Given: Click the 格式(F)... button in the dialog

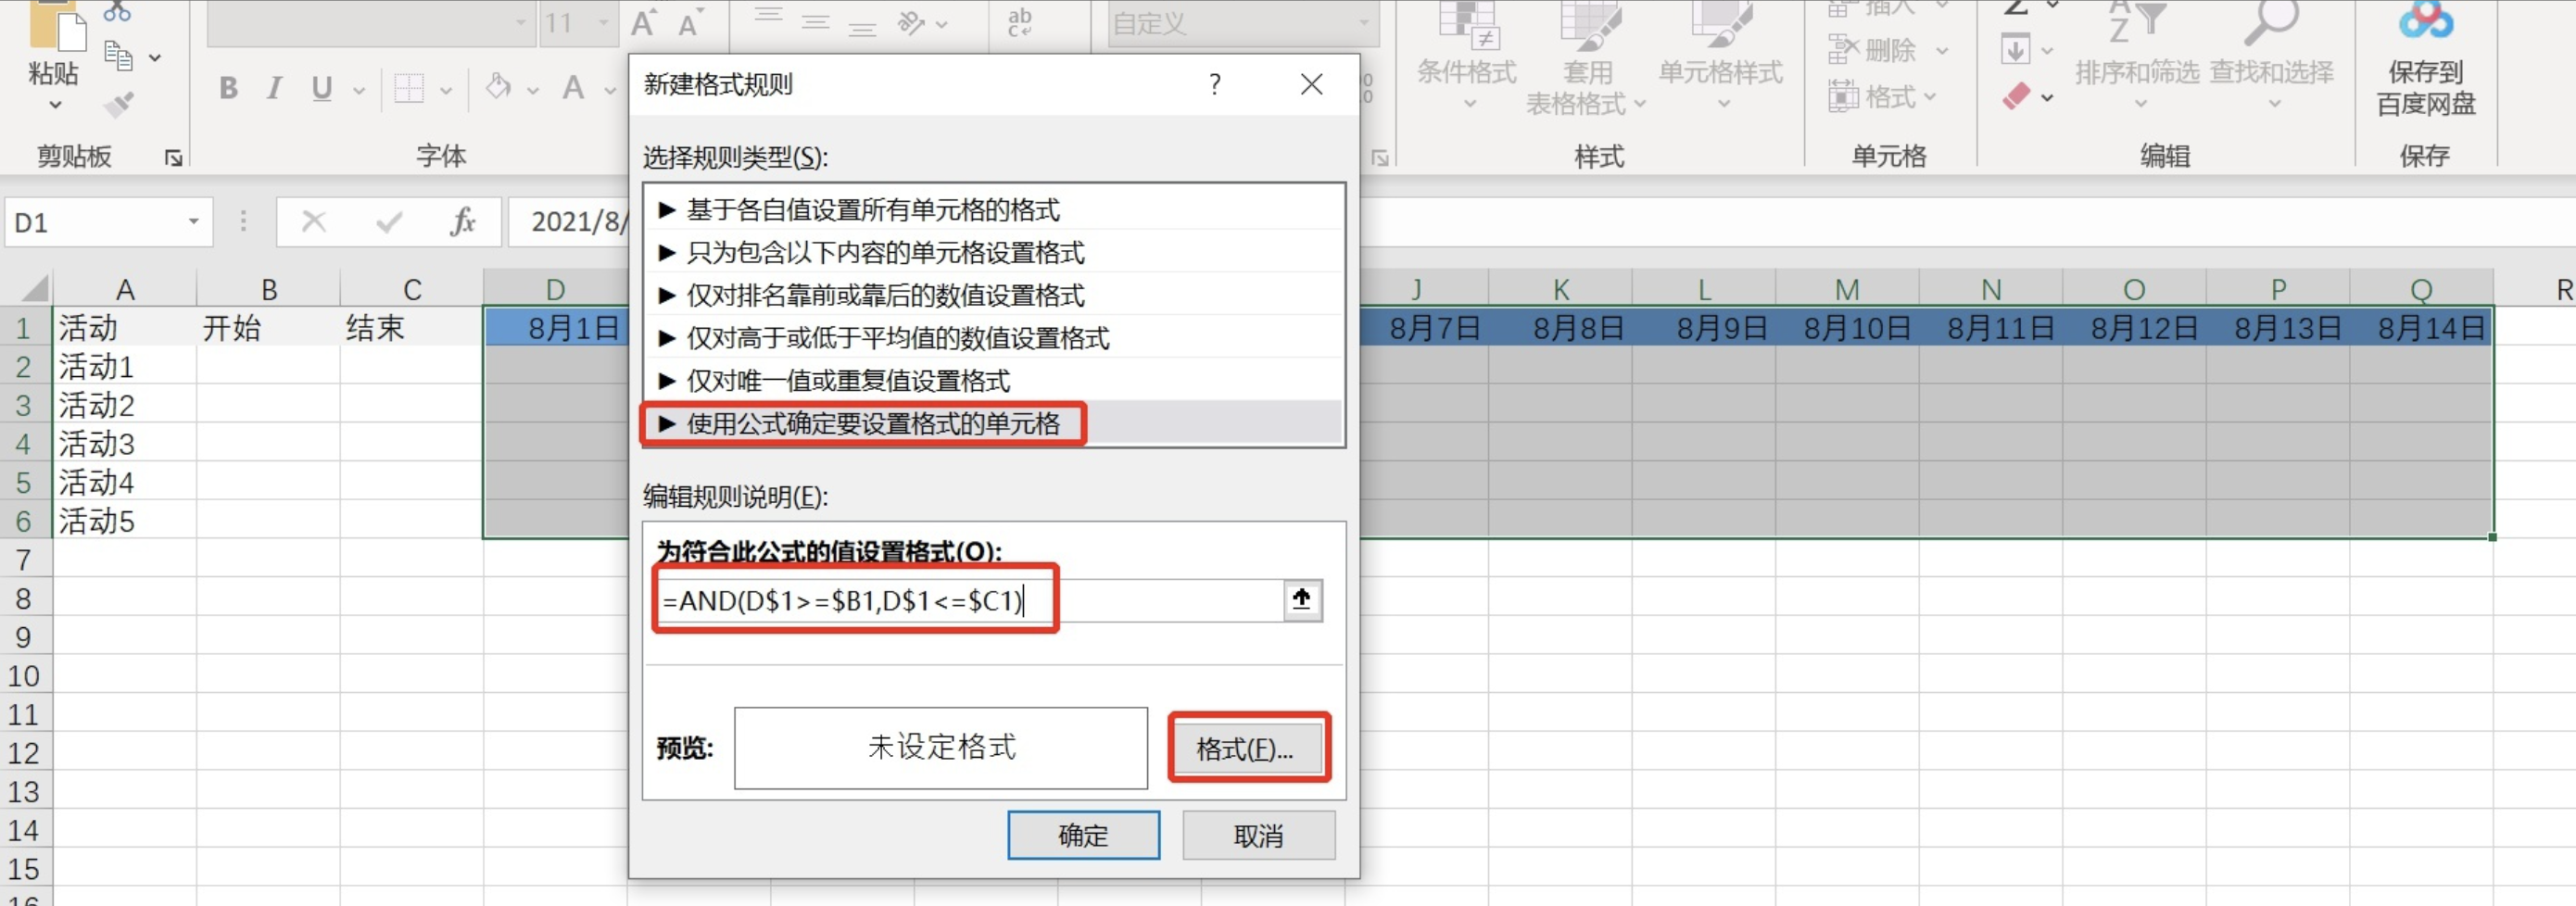Looking at the screenshot, I should 1245,749.
